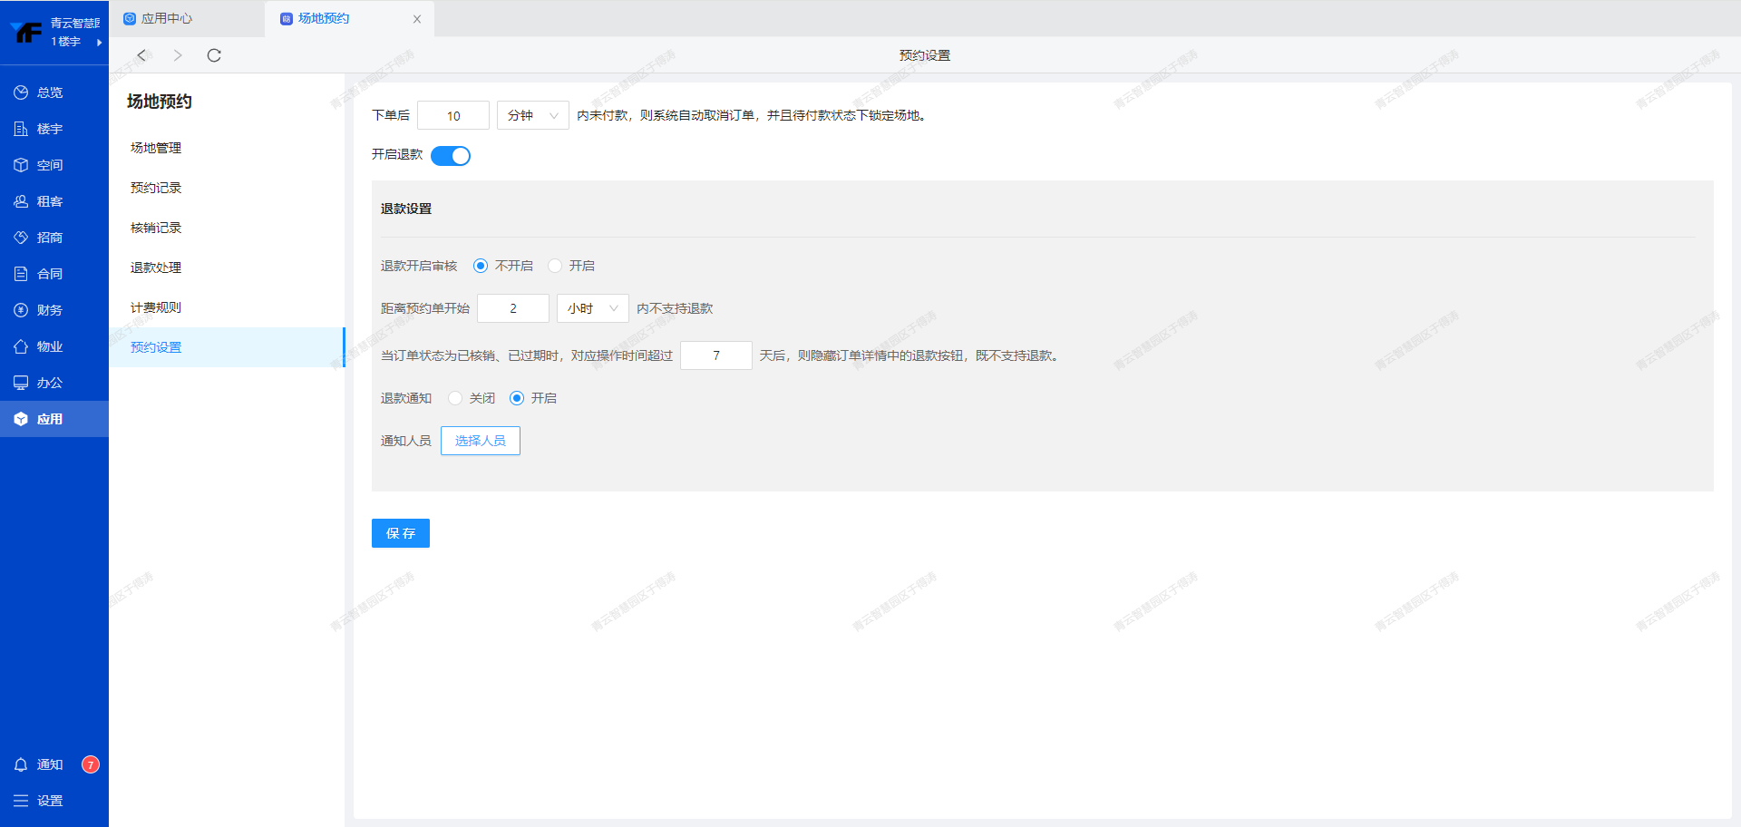Select the 空间 space cube icon

pyautogui.click(x=21, y=165)
